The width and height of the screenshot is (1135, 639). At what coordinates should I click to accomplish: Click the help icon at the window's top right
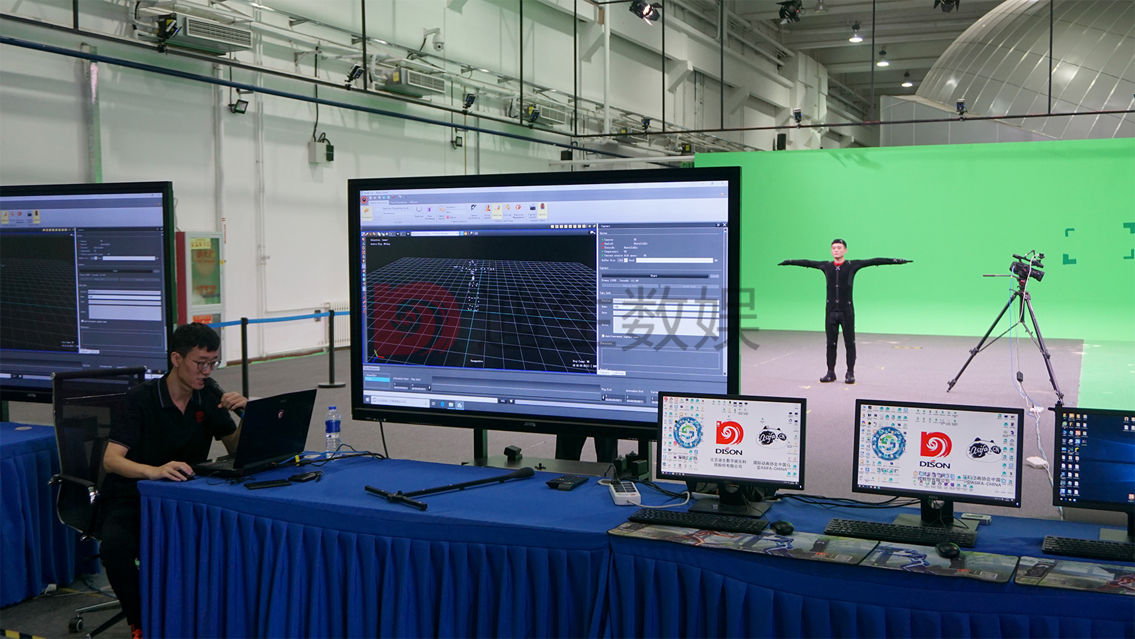click(722, 195)
